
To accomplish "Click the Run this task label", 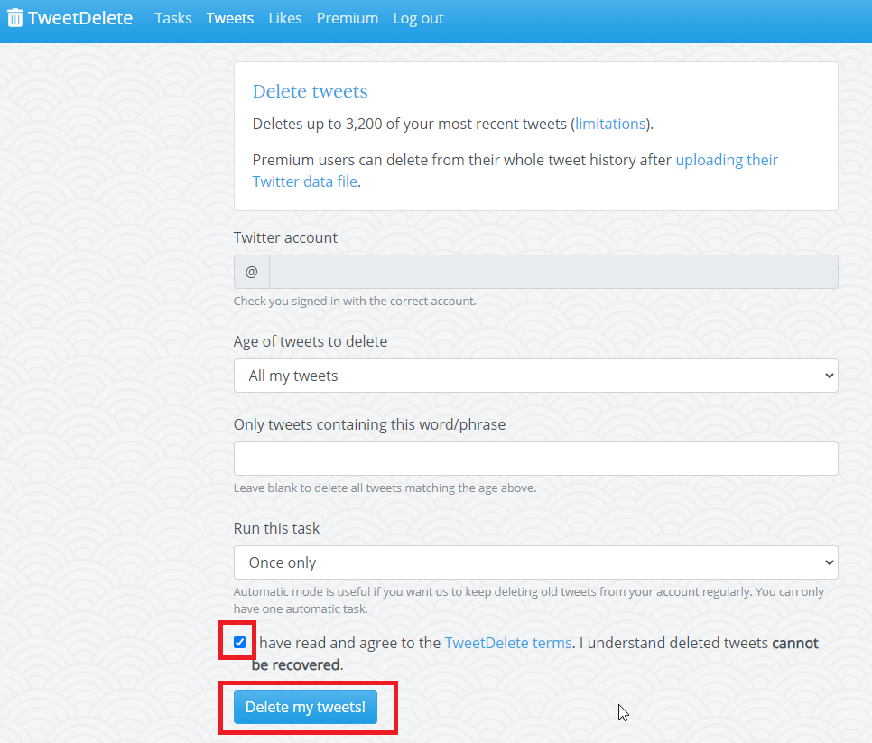I will coord(276,528).
